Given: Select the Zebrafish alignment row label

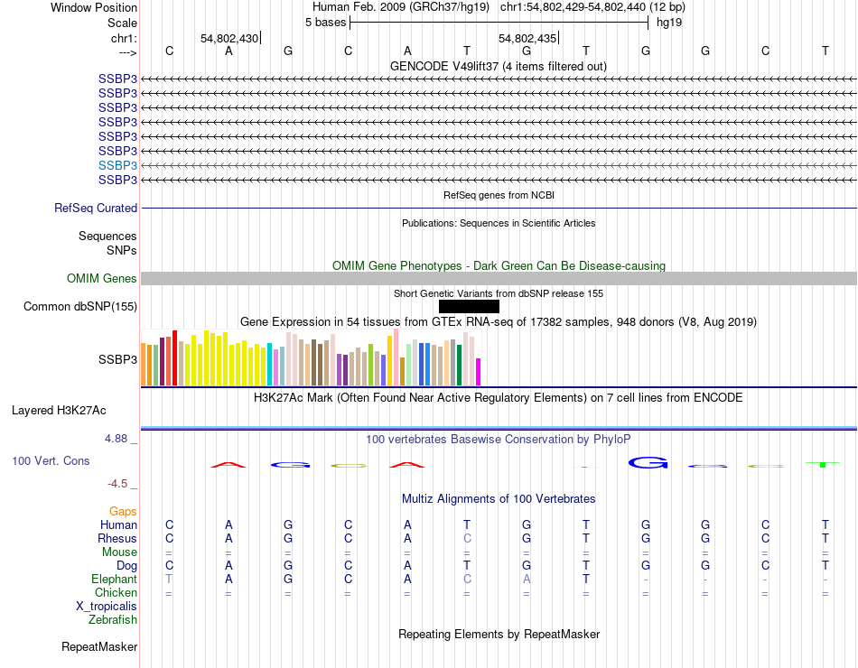Looking at the screenshot, I should pos(113,620).
